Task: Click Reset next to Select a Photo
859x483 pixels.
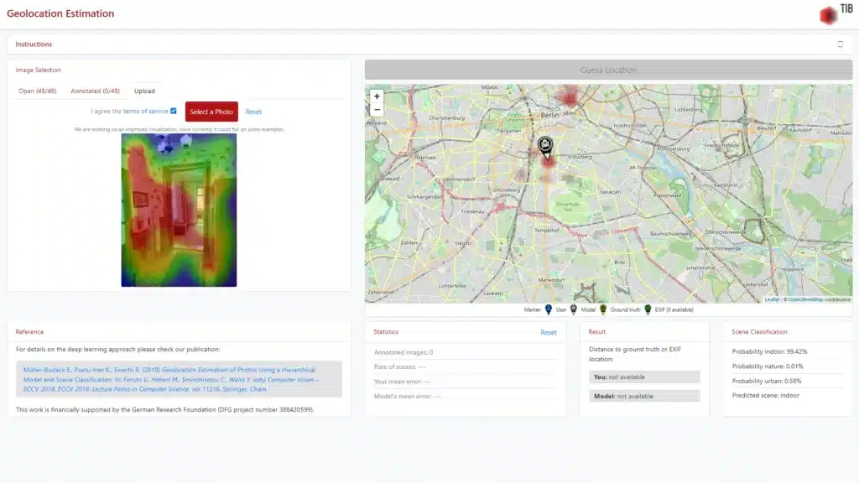Action: 253,112
